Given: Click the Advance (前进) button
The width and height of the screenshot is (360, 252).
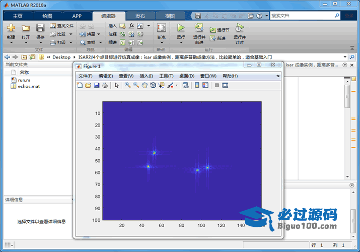Looking at the screenshot, I should click(217, 38).
